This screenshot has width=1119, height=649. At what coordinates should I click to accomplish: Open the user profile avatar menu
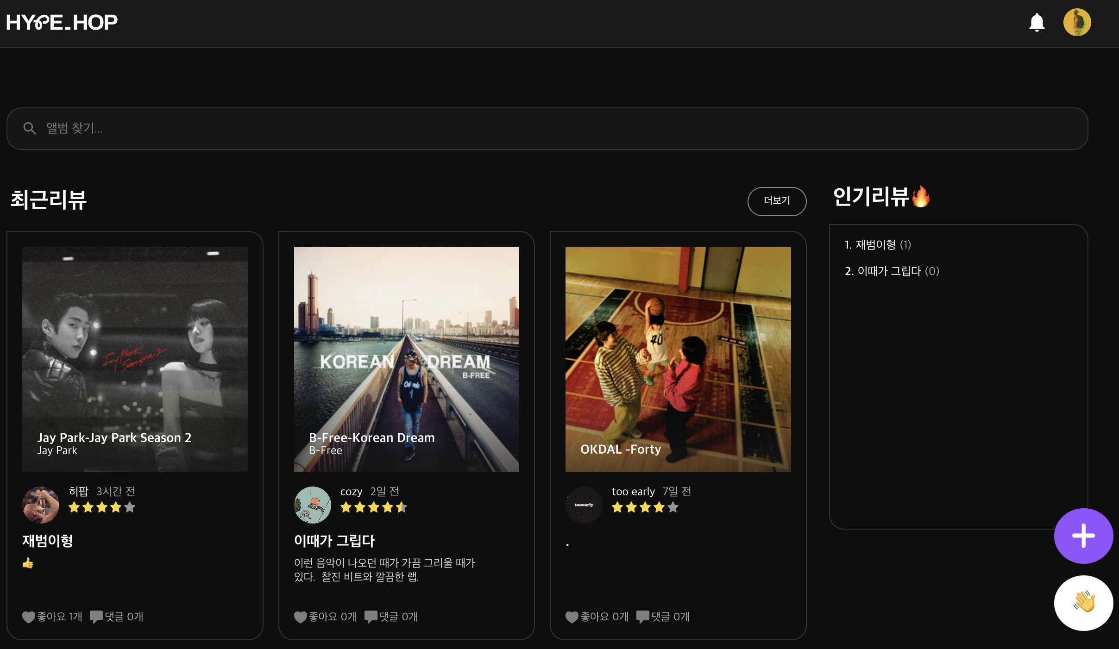click(1077, 22)
